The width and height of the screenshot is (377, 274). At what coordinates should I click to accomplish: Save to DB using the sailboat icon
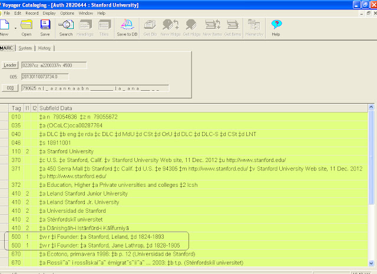click(x=127, y=28)
